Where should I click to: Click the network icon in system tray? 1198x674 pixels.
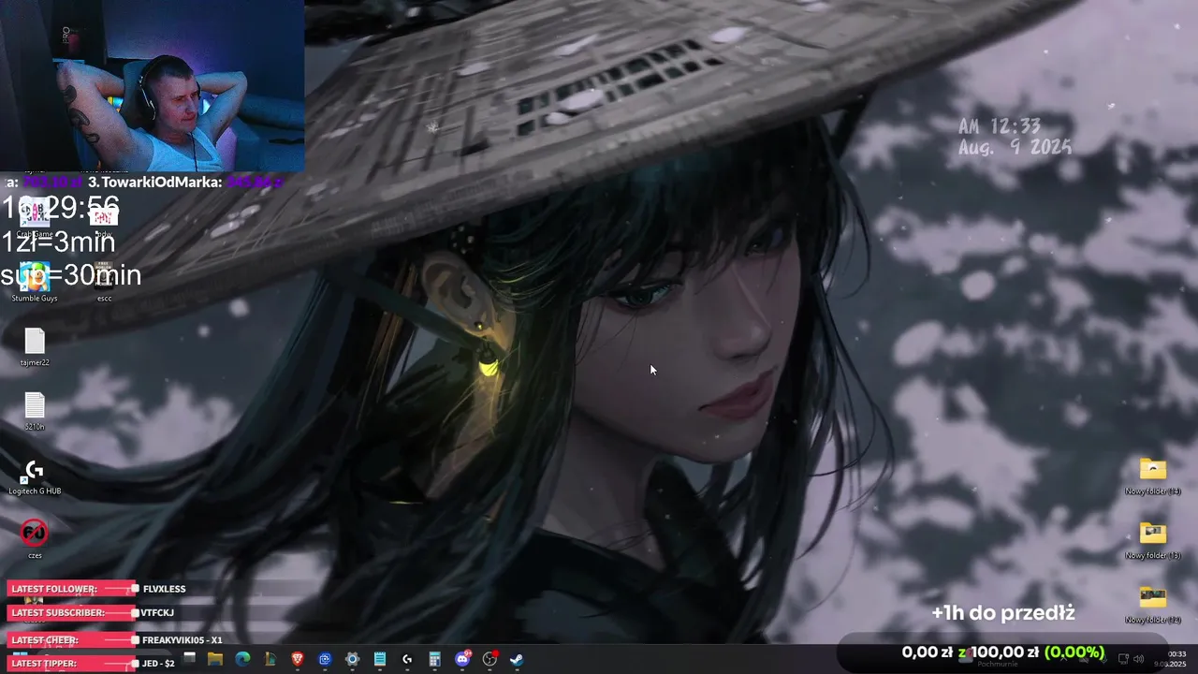[x=1123, y=659]
